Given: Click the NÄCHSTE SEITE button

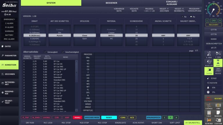Looking at the screenshot, I should (134, 10).
